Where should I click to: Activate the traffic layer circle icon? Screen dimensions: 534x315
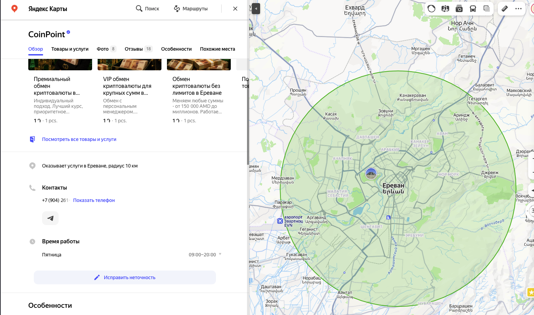point(432,9)
